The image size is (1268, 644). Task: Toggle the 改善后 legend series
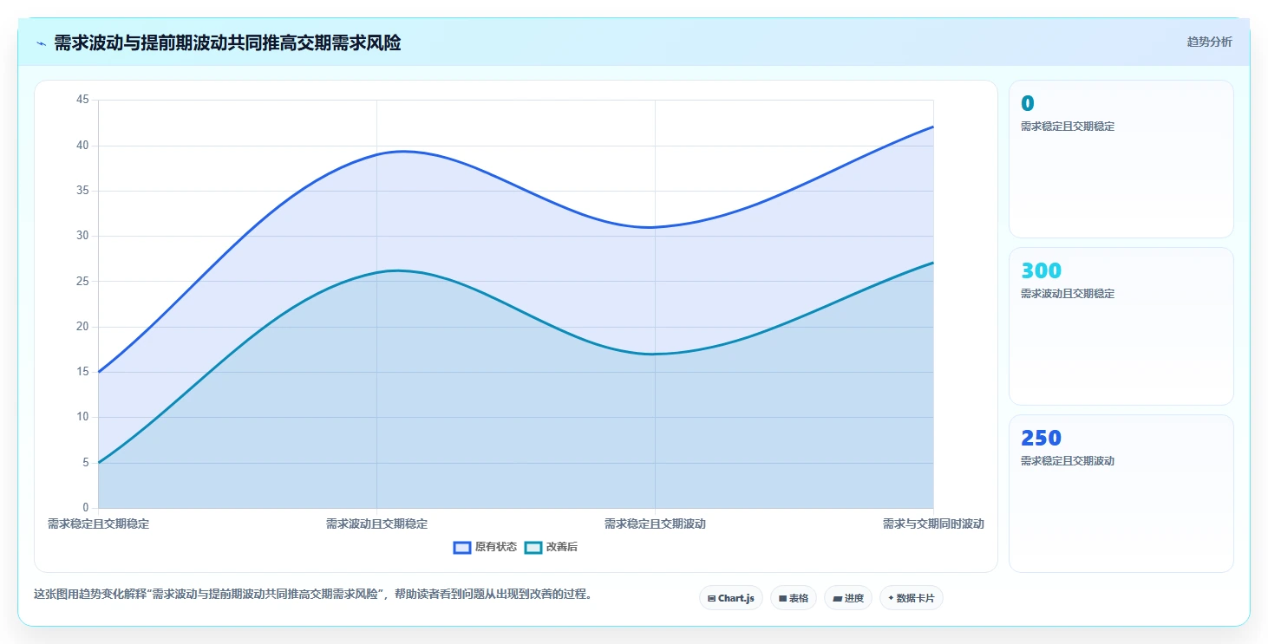point(552,547)
